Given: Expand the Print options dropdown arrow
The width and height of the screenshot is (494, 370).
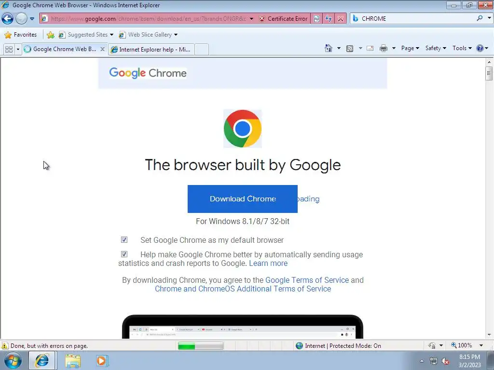Looking at the screenshot, I should (x=394, y=48).
